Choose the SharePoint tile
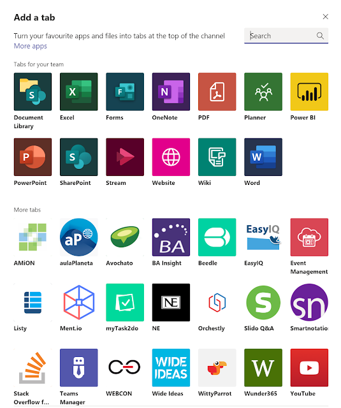341x408 pixels. (x=78, y=157)
